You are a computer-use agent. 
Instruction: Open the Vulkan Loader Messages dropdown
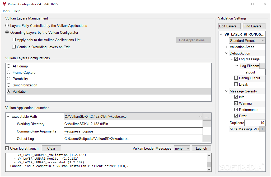(x=182, y=148)
